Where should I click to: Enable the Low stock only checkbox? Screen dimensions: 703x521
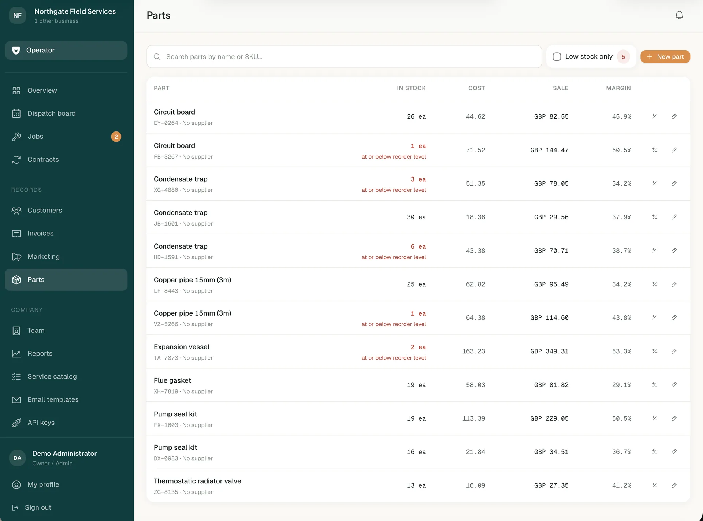pos(557,57)
